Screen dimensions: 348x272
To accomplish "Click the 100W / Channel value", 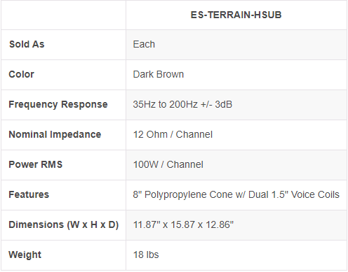I will (168, 164).
